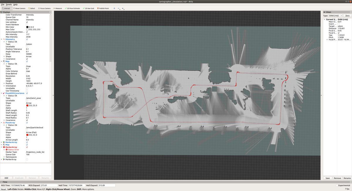This screenshot has height=191, width=352.
Task: Click the minus remove-tool icon
Action: click(x=119, y=8)
